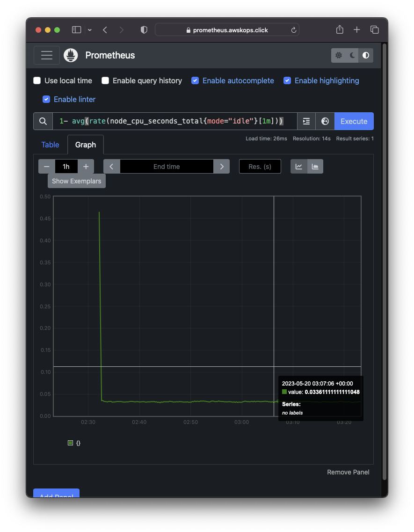Show Safari tab overview
The height and width of the screenshot is (532, 414).
click(x=374, y=30)
